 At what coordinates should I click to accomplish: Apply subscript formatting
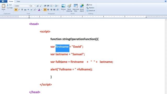pyautogui.click(x=28, y=10)
